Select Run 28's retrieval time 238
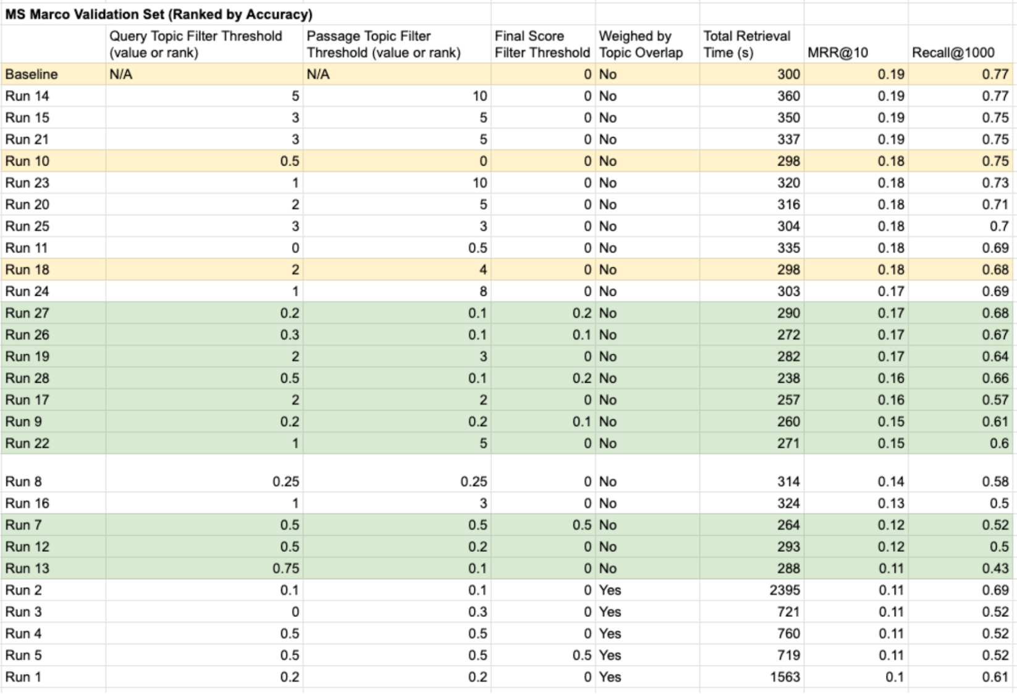Screen dimensions: 1017x694 [788, 378]
